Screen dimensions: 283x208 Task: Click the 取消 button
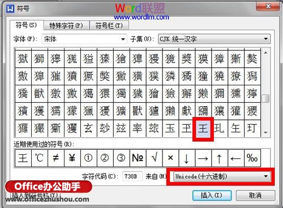255,196
